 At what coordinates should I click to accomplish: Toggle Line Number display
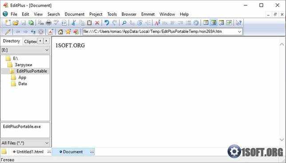(188, 23)
